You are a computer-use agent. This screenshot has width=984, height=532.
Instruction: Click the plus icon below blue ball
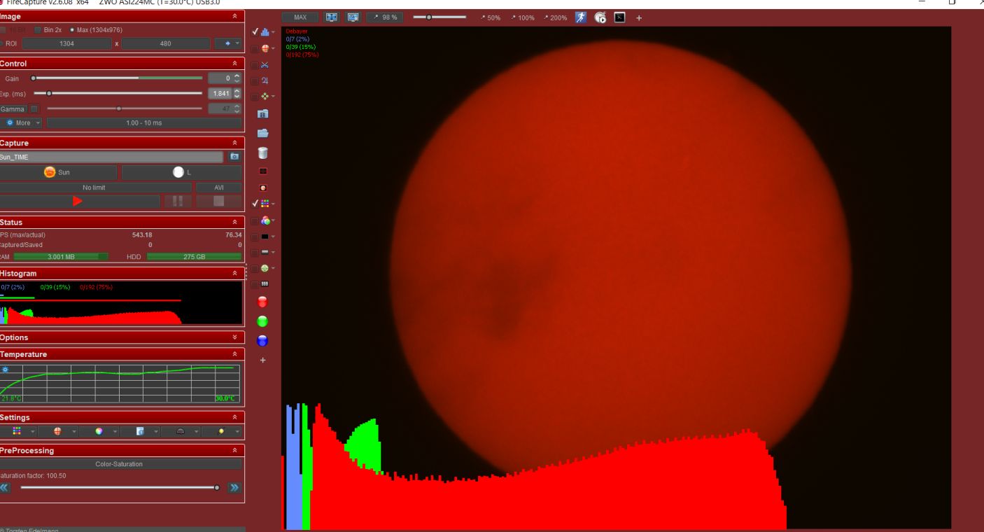[x=263, y=360]
